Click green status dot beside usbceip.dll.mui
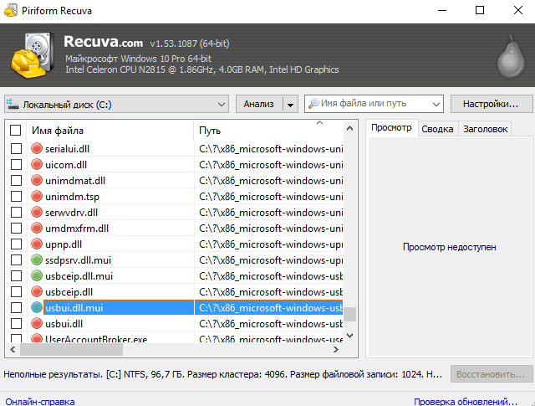The image size is (535, 406). pyautogui.click(x=37, y=275)
